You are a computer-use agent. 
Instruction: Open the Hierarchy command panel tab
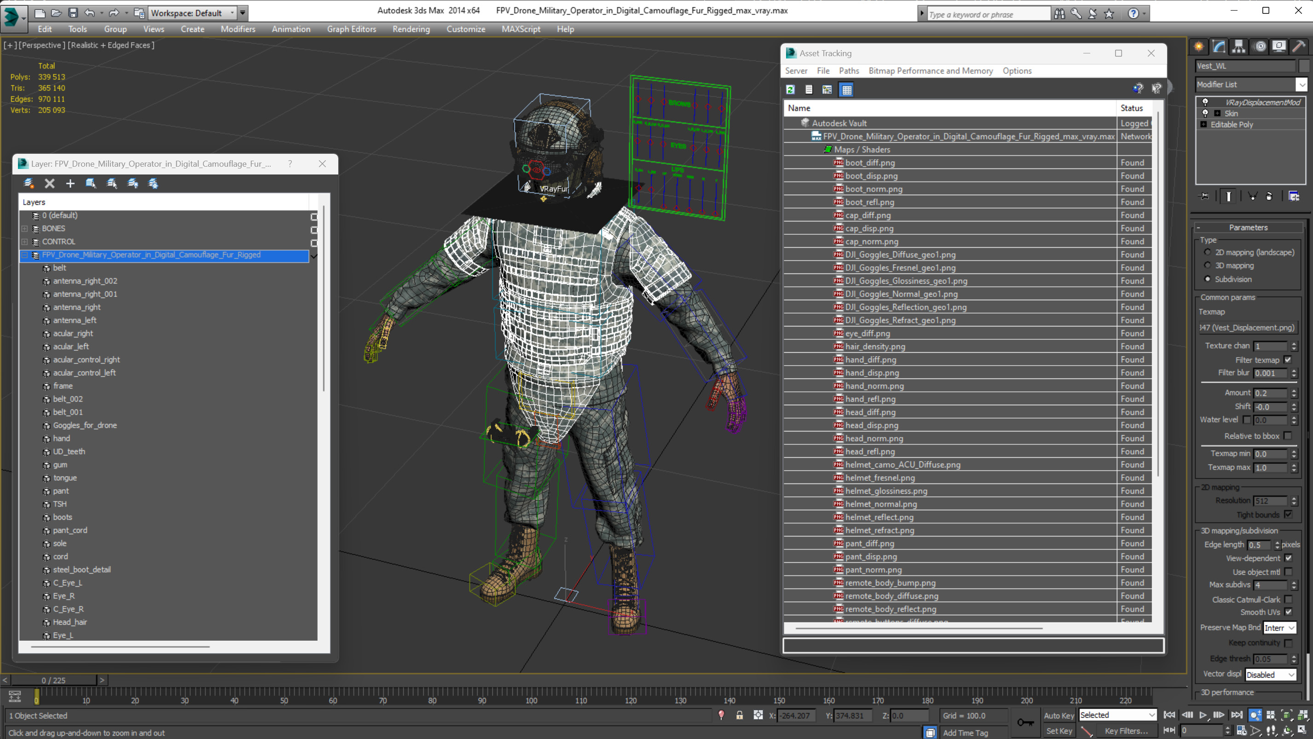pyautogui.click(x=1238, y=47)
